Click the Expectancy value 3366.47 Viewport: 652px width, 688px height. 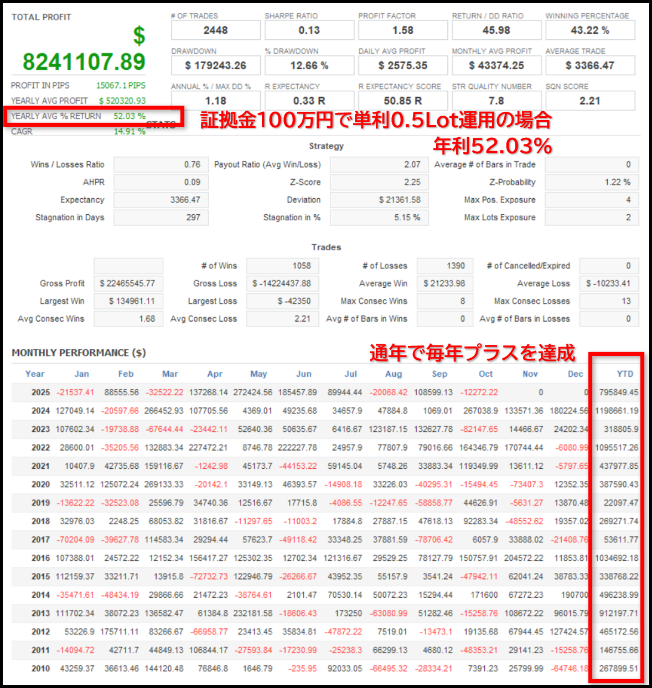point(161,200)
